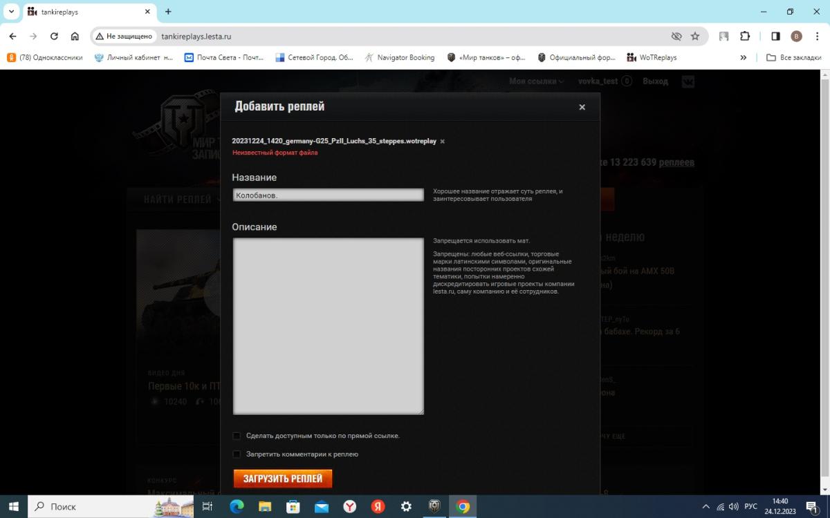Image resolution: width=830 pixels, height=518 pixels.
Task: Open the extension icon beside the star
Action: pyautogui.click(x=724, y=36)
